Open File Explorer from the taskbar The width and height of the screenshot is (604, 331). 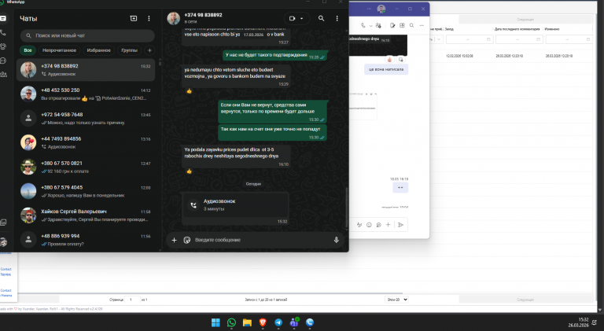click(x=247, y=322)
